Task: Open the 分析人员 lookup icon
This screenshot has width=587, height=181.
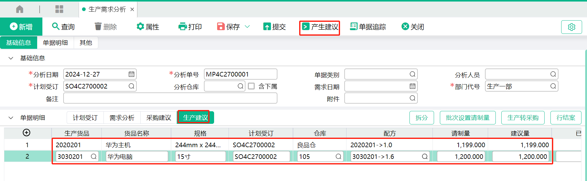Action: click(553, 74)
